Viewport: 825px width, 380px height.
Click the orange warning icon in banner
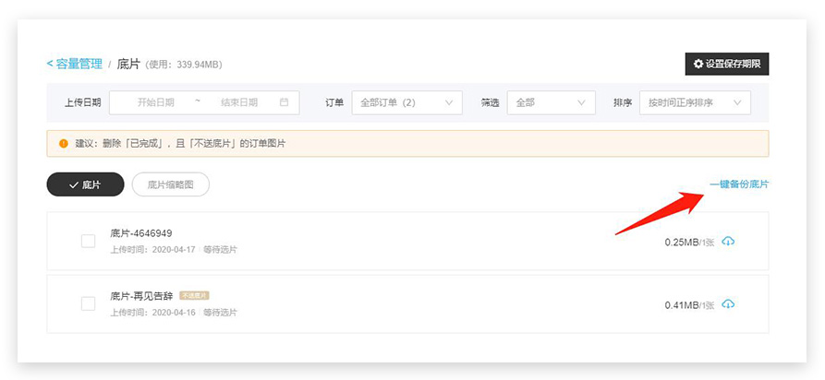[x=63, y=144]
